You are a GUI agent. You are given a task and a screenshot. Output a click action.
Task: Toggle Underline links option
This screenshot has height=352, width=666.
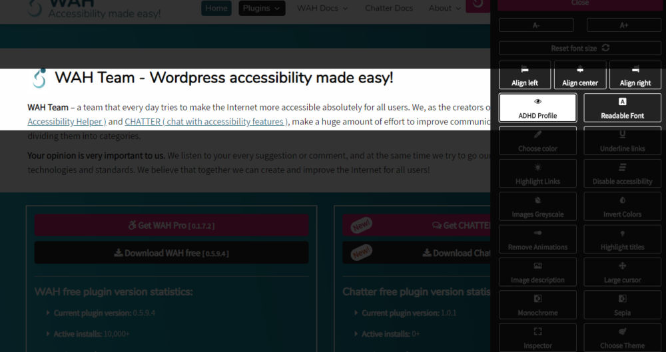[x=622, y=141]
